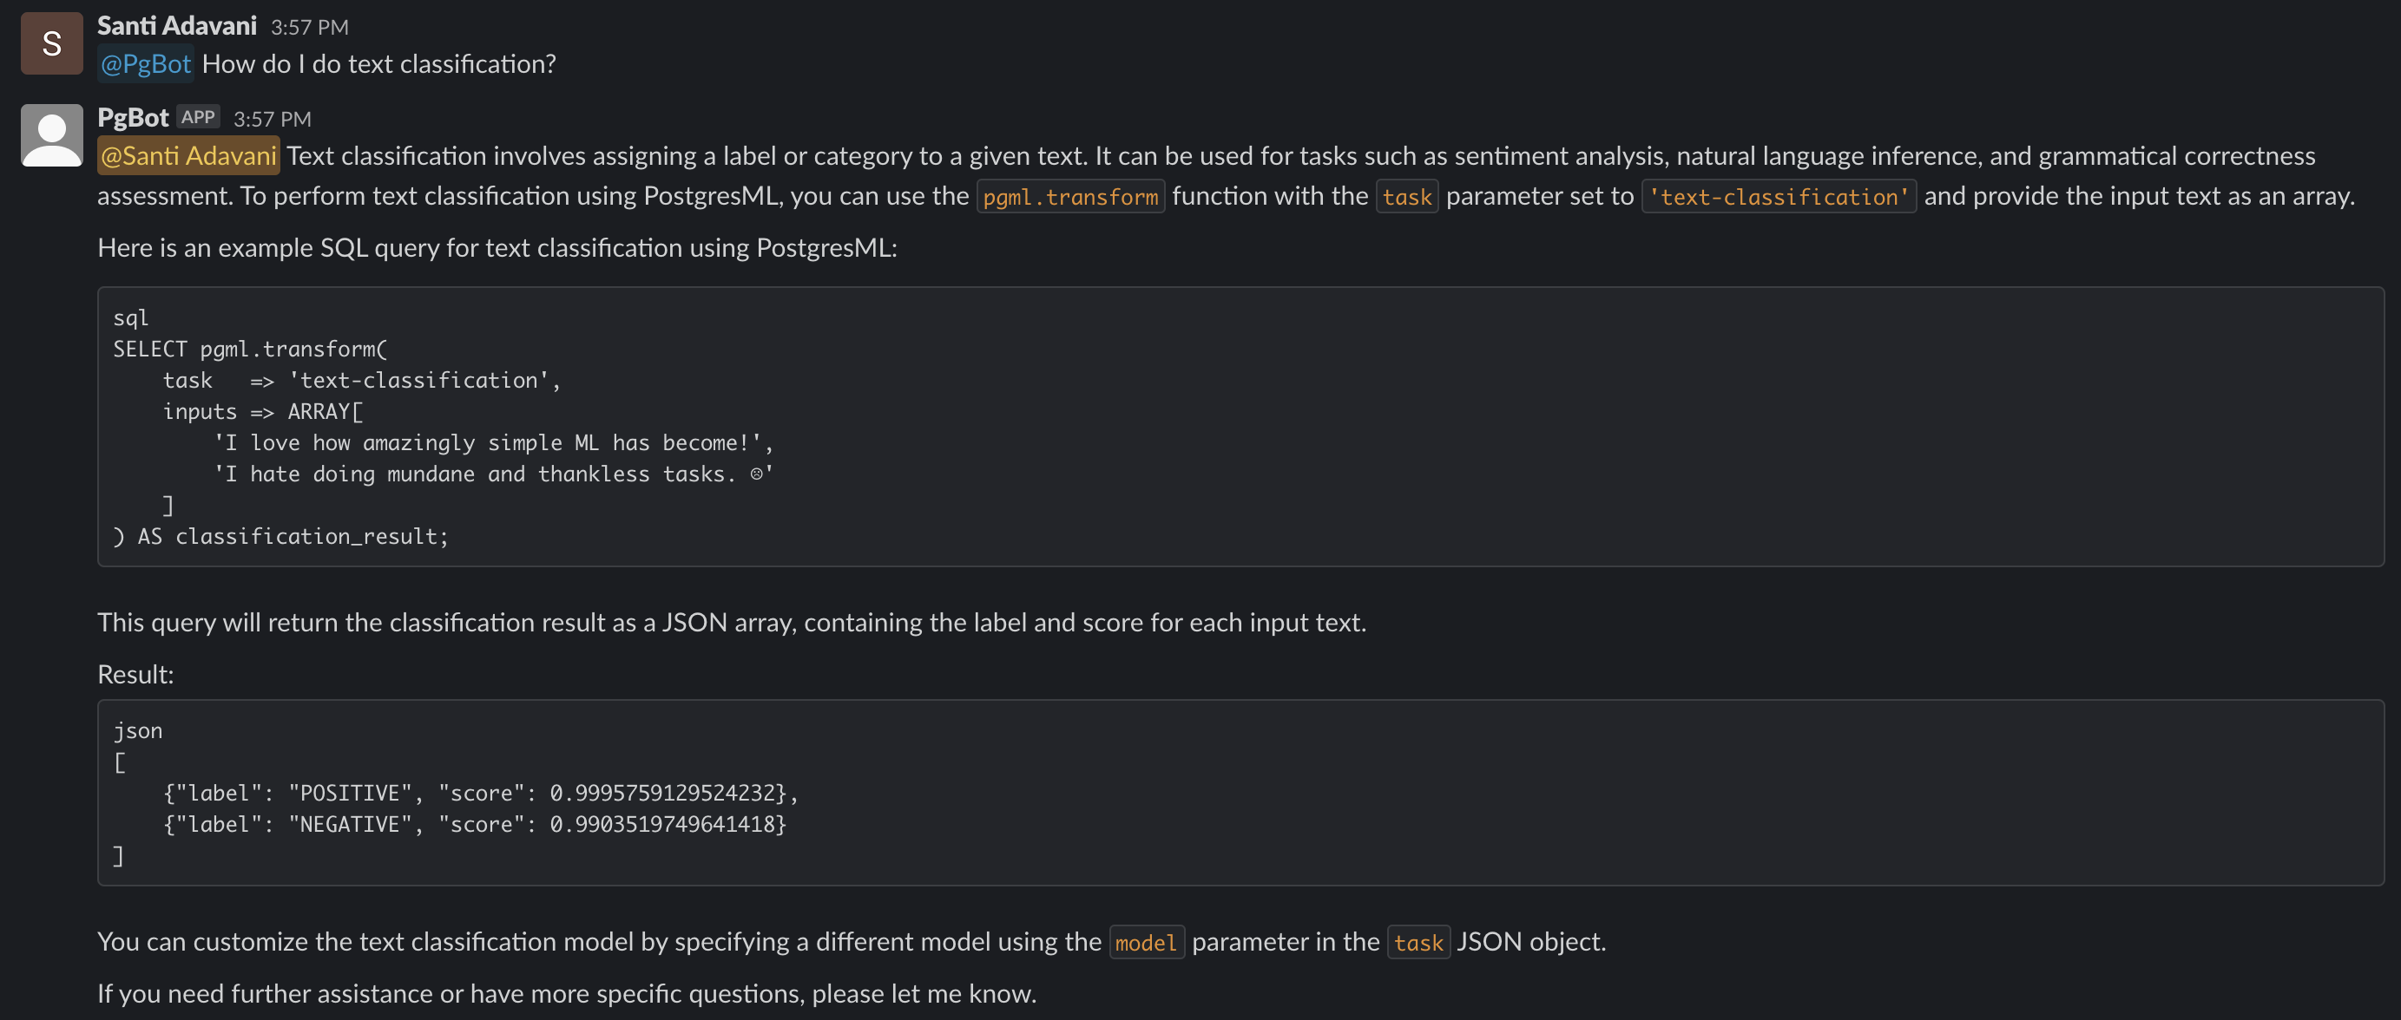The width and height of the screenshot is (2401, 1020).
Task: Click the 'text-classification' inline code
Action: pos(1779,197)
